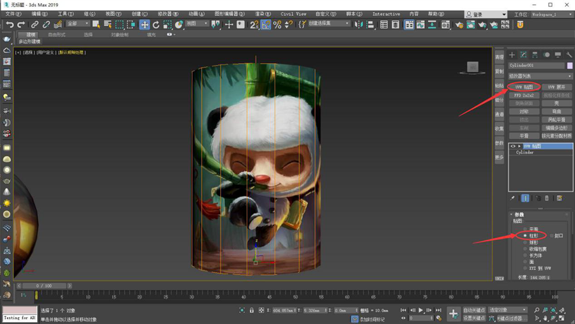Select 球形 mapping radio button
The image size is (575, 324).
pos(525,242)
